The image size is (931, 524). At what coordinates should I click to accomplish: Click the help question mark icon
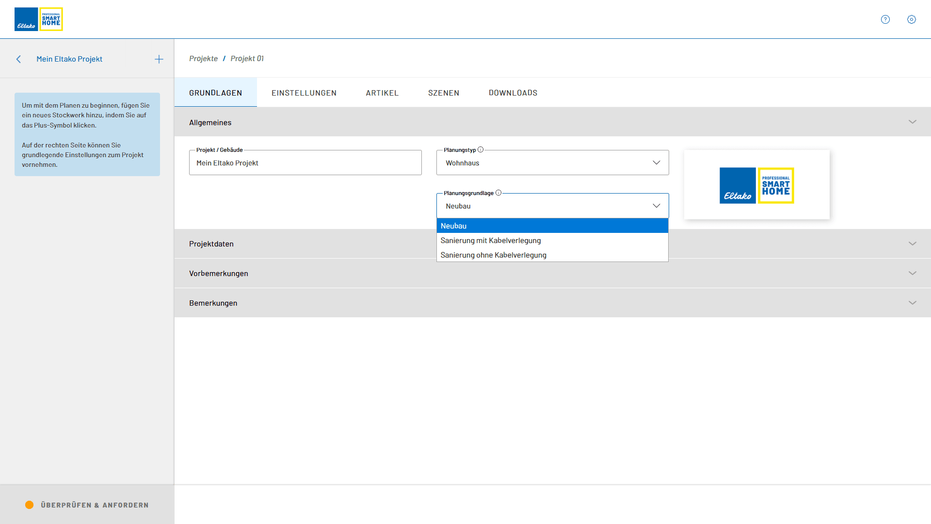click(885, 19)
